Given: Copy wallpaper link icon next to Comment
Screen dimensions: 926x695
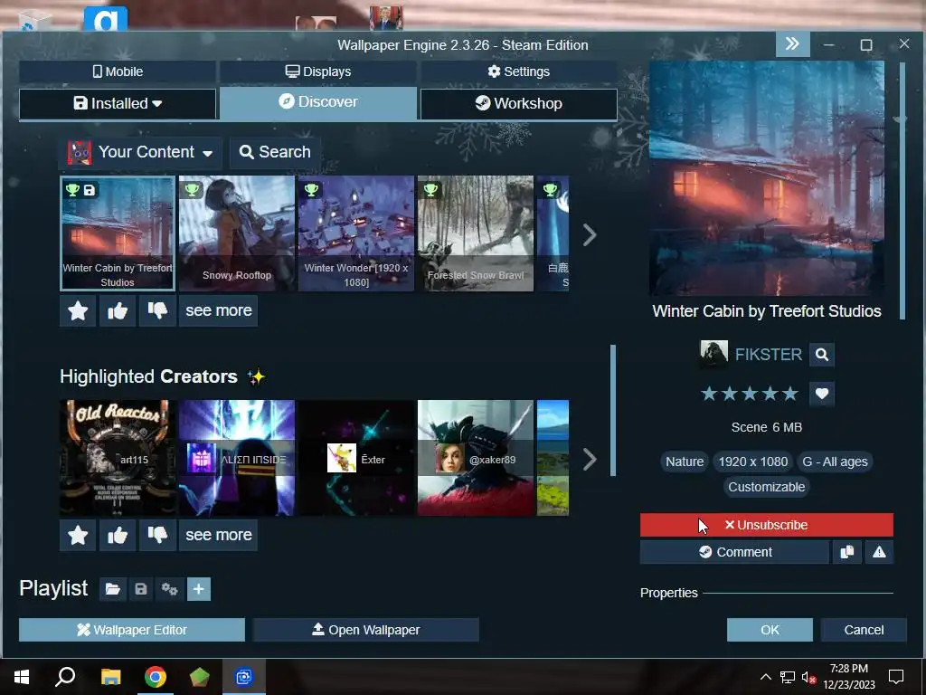Looking at the screenshot, I should 846,552.
